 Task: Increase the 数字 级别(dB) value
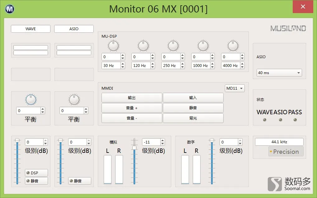coord(240,140)
